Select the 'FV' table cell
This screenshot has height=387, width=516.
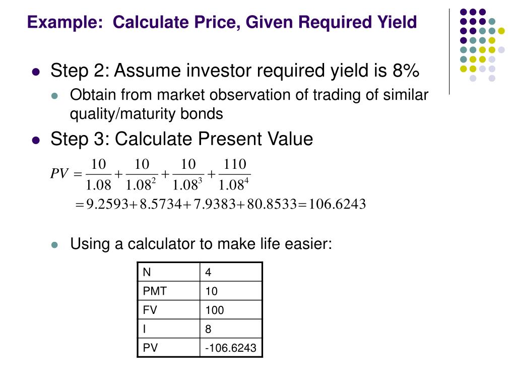click(168, 310)
